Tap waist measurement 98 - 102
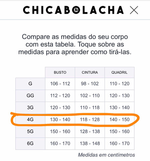Viewport: 150px width, 161px height. (x=90, y=84)
